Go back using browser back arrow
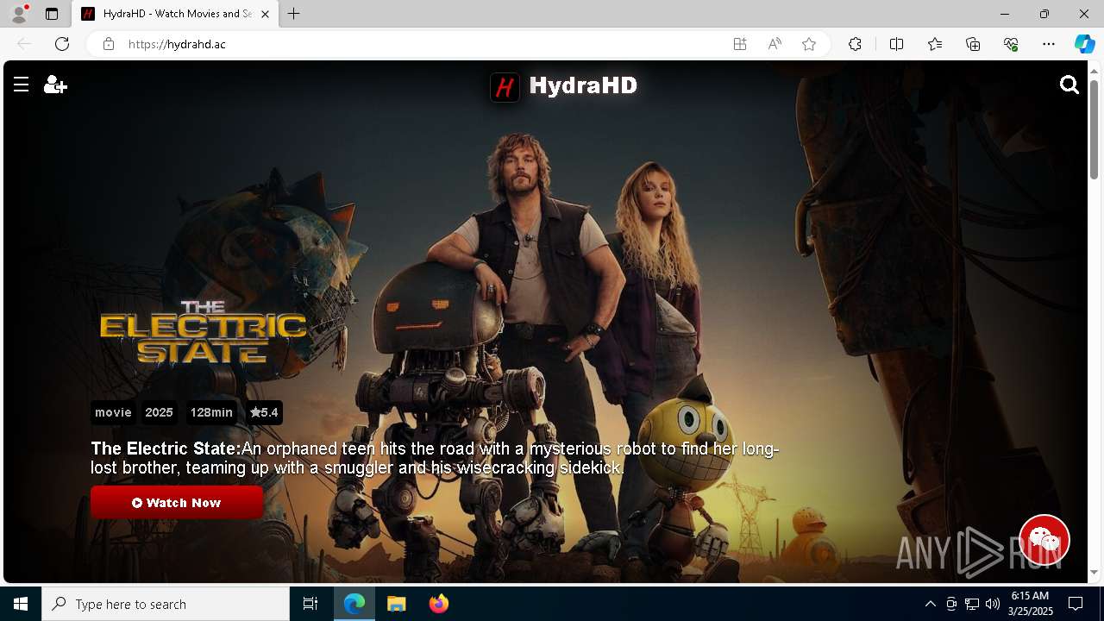This screenshot has height=621, width=1104. (x=24, y=44)
